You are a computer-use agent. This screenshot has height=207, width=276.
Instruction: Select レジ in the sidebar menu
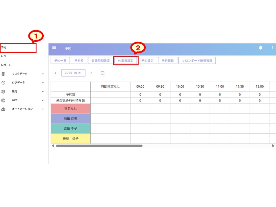(x=4, y=56)
